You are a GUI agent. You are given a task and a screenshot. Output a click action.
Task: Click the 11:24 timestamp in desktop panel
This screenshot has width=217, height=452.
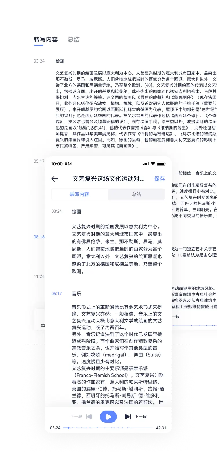(x=39, y=276)
